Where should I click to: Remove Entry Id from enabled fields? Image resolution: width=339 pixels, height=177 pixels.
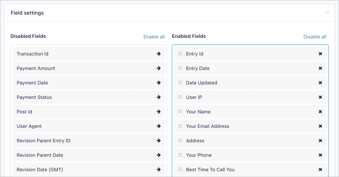click(x=320, y=53)
